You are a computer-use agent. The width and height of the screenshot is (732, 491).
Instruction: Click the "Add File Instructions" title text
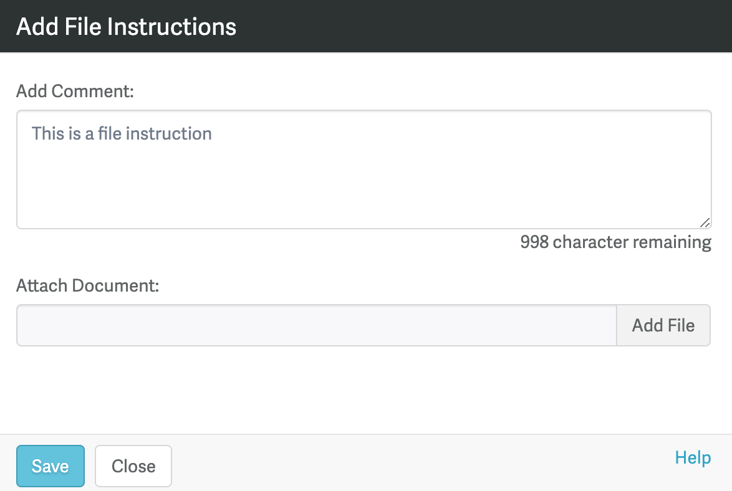pyautogui.click(x=126, y=27)
